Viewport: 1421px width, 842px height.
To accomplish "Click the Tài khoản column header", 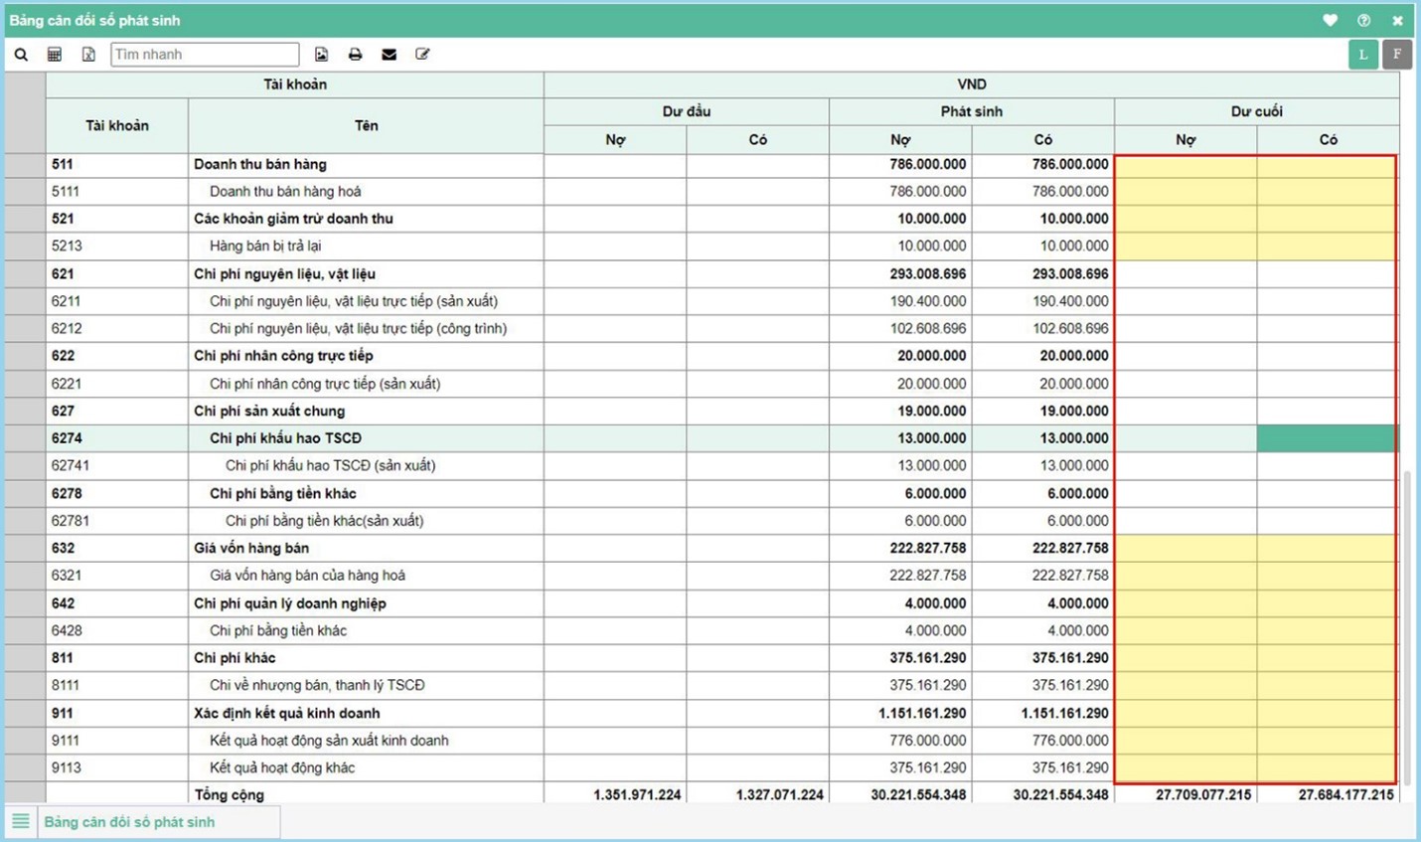I will click(116, 125).
